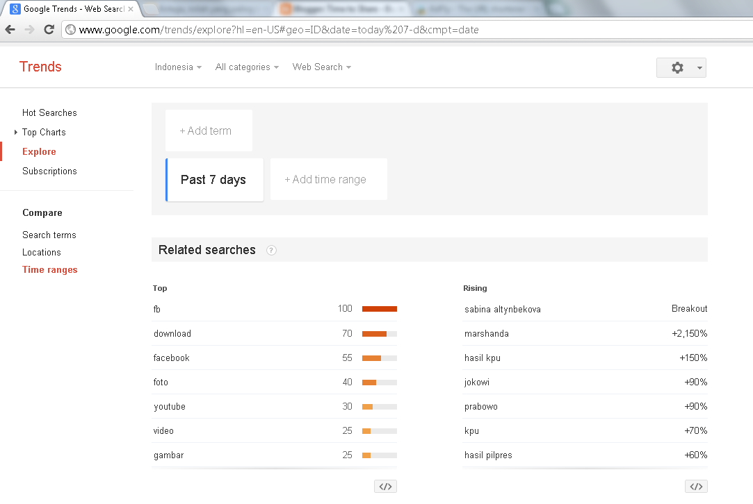Open the Indonesia region dropdown
Viewport: 753px width, 504px height.
click(x=178, y=67)
